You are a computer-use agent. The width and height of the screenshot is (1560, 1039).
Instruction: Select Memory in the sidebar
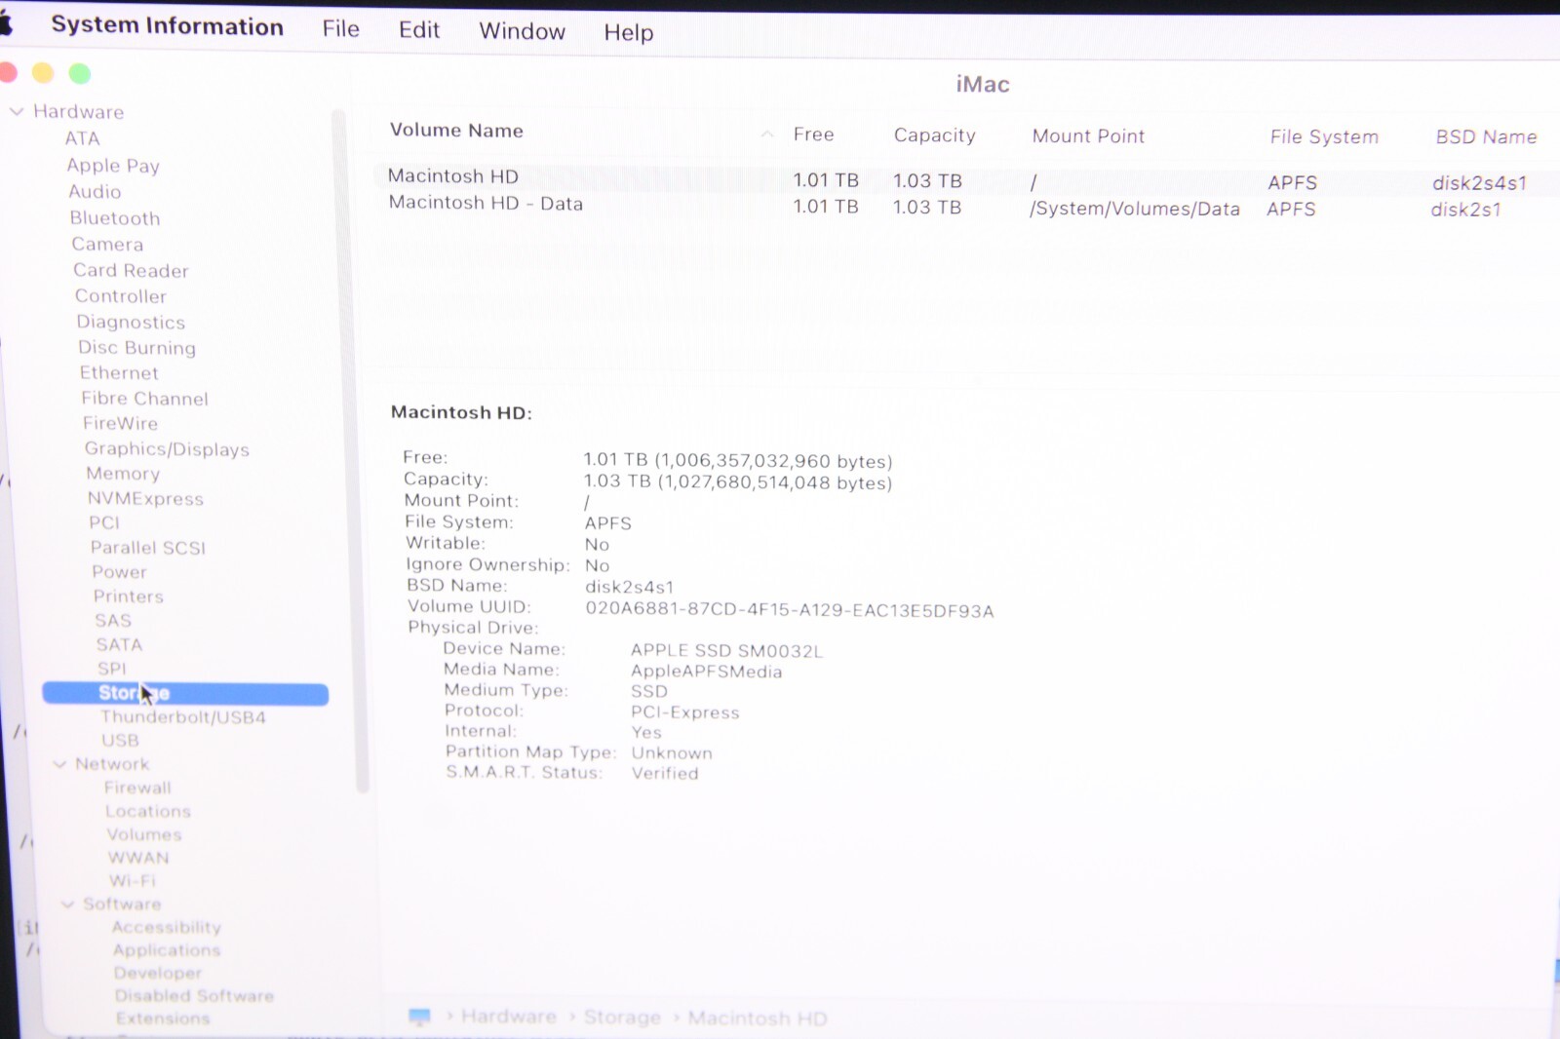(123, 474)
